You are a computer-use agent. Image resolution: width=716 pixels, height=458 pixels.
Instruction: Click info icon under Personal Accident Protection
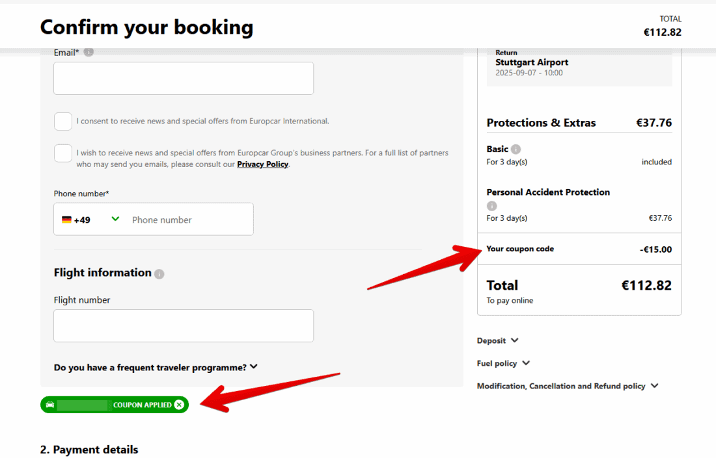[x=492, y=206]
